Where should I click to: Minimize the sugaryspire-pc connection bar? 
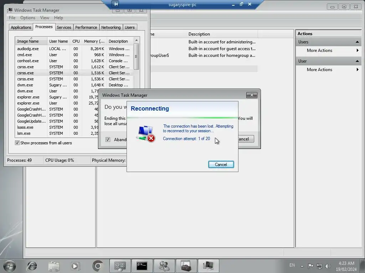(233, 4)
